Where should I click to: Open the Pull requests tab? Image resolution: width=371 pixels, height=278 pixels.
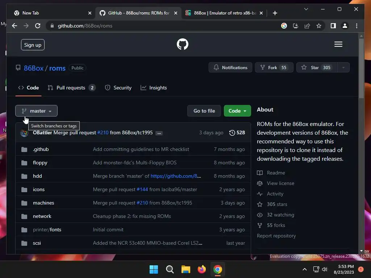pos(71,88)
